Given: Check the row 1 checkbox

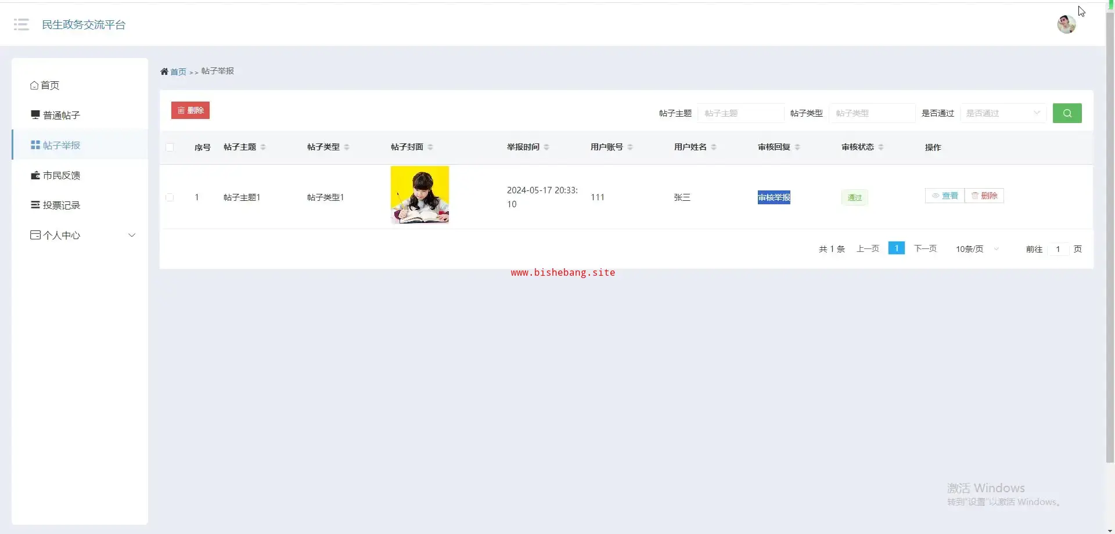Looking at the screenshot, I should tap(170, 197).
